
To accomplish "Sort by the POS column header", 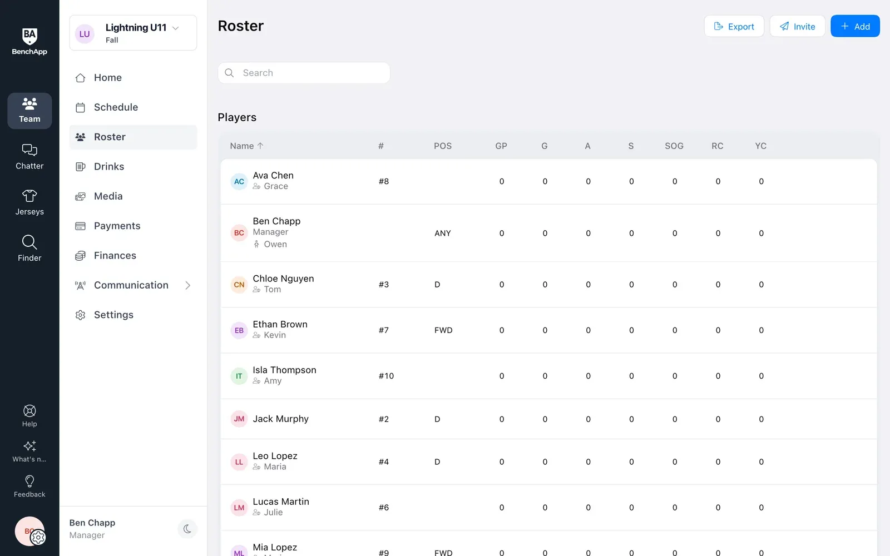I will [x=443, y=146].
